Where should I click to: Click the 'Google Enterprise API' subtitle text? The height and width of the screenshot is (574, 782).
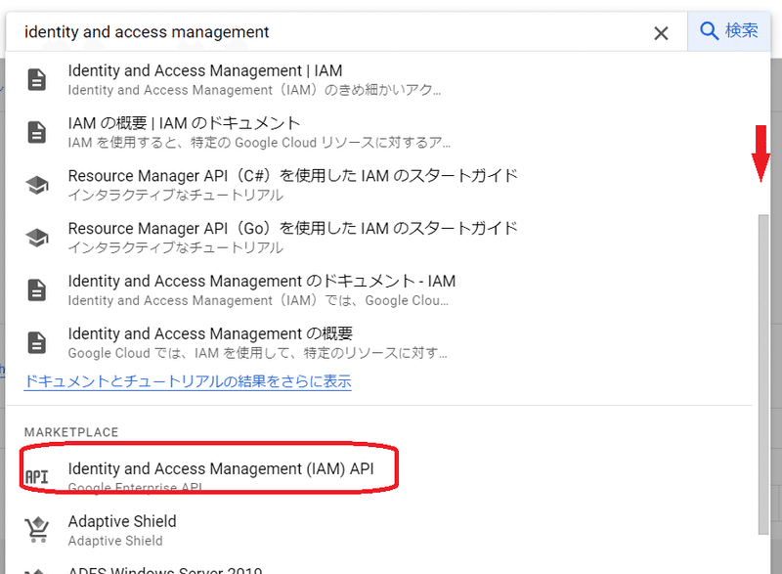(x=135, y=487)
